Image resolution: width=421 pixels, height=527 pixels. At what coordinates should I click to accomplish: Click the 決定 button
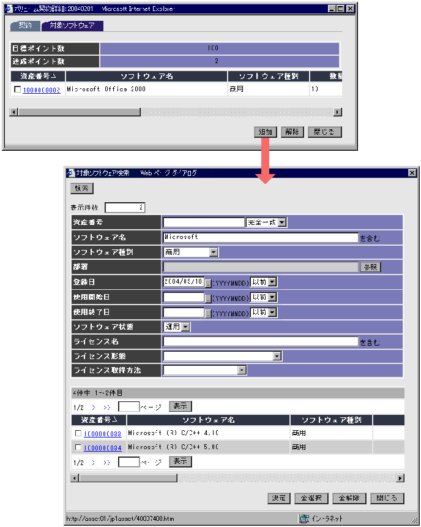click(278, 498)
